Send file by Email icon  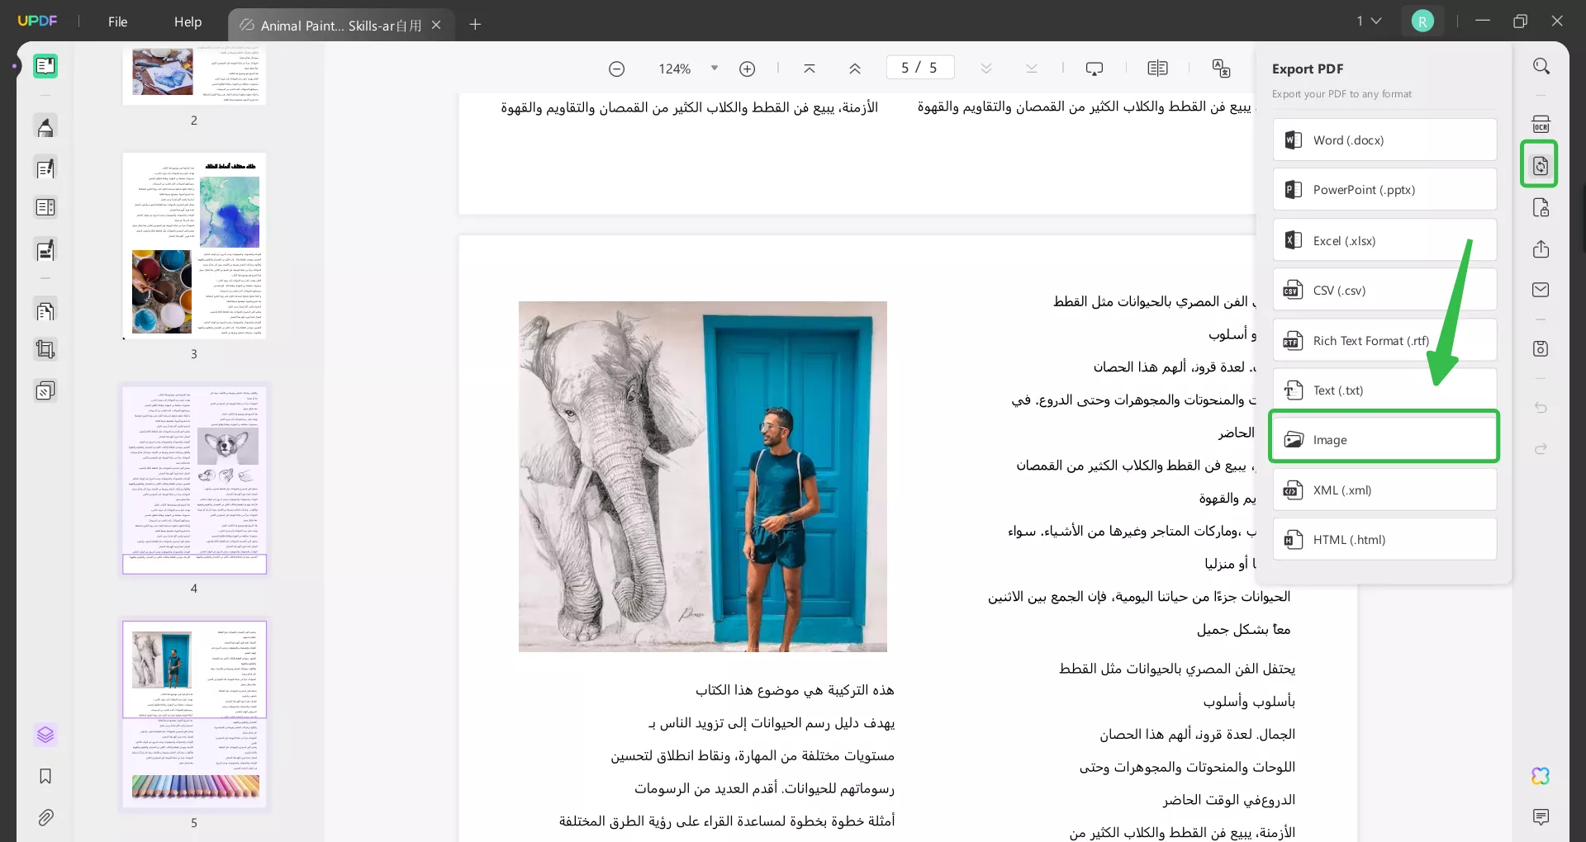1541,290
